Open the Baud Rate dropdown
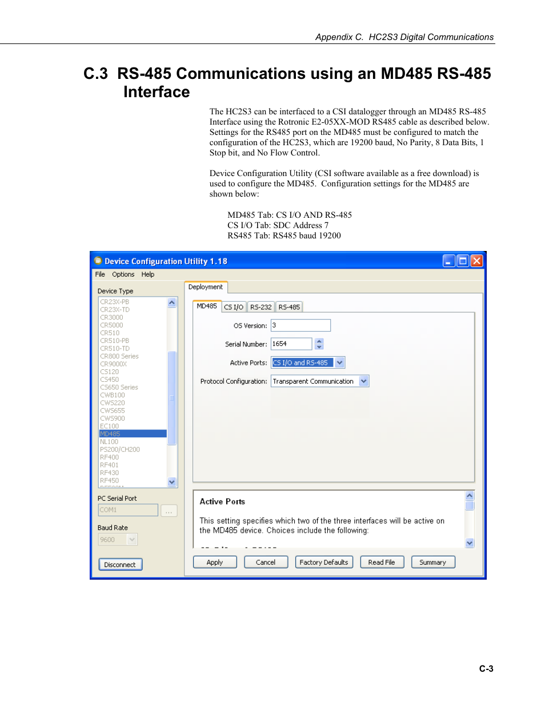Image resolution: width=545 pixels, height=706 pixels. tap(133, 539)
